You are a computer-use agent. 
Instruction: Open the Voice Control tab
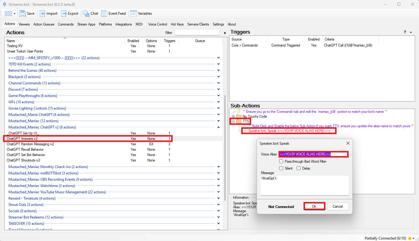pyautogui.click(x=158, y=24)
